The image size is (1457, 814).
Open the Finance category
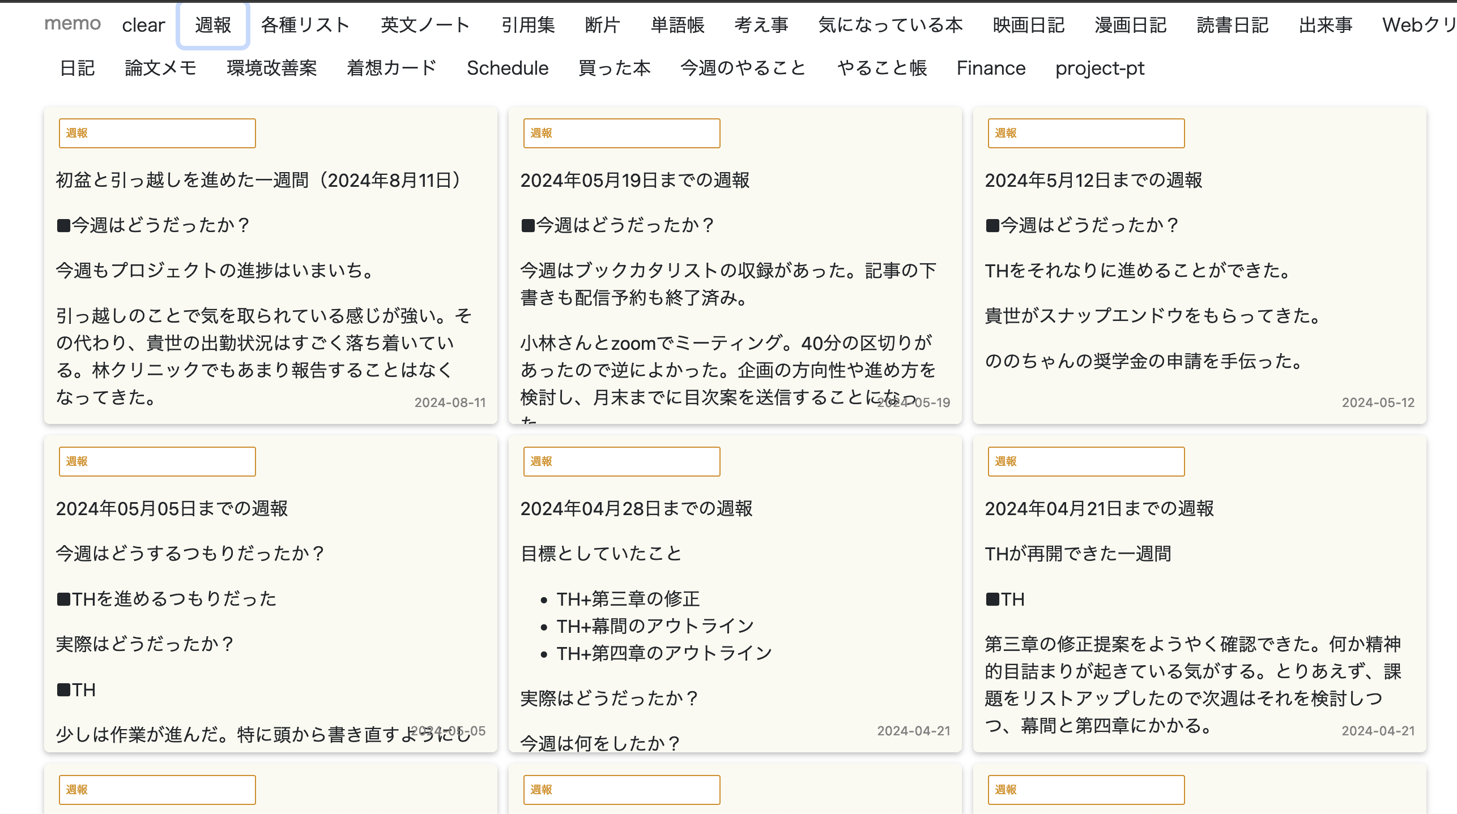tap(991, 68)
